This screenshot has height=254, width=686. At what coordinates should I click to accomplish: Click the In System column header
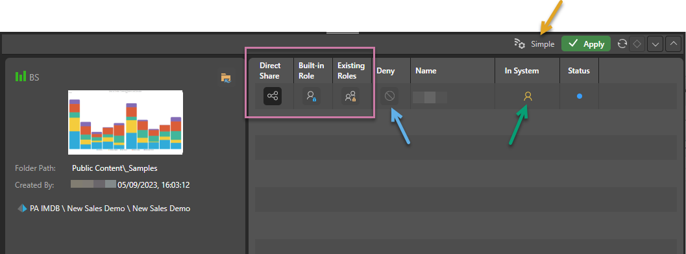pos(522,71)
